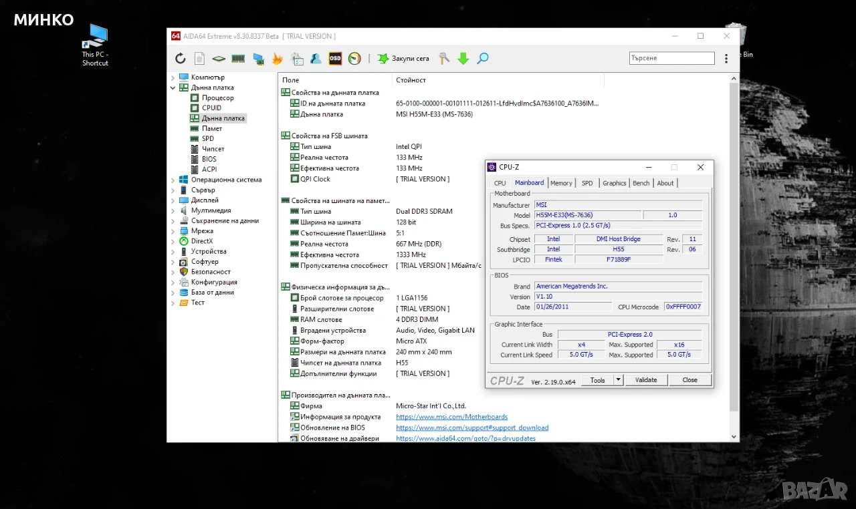Switch to the CPU tab in CPU-Z
The width and height of the screenshot is (856, 509).
[x=500, y=183]
